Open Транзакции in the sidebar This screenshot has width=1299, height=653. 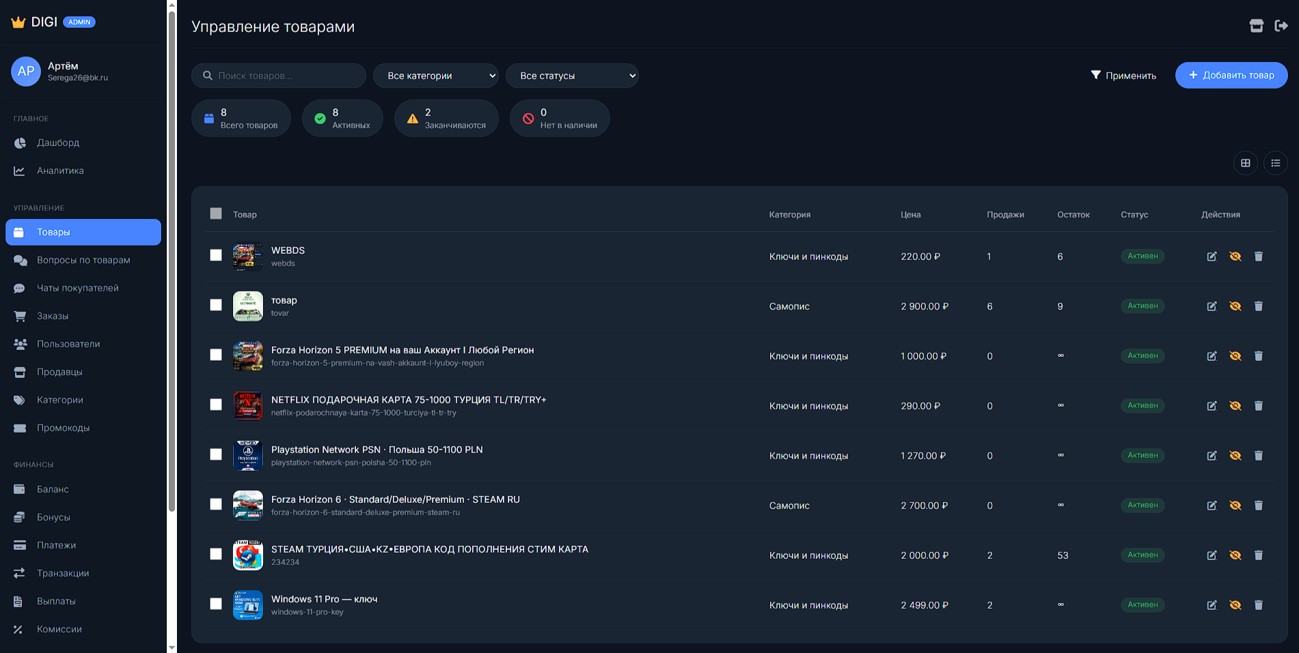click(x=83, y=573)
